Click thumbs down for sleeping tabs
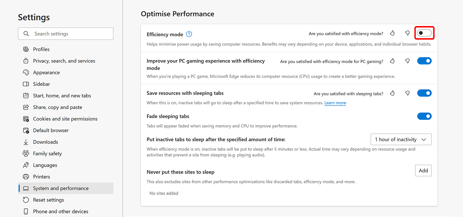 tap(407, 93)
